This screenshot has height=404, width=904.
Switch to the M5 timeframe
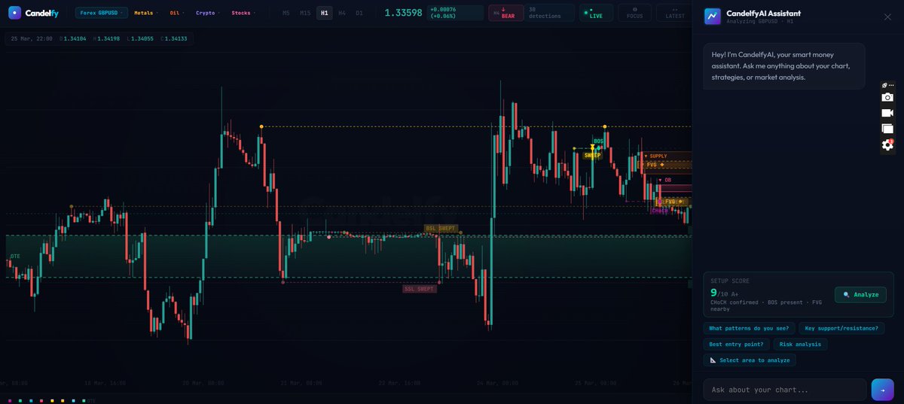click(x=286, y=13)
